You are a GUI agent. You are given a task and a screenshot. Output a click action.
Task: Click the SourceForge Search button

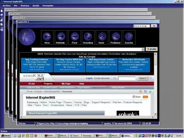pos(143,78)
